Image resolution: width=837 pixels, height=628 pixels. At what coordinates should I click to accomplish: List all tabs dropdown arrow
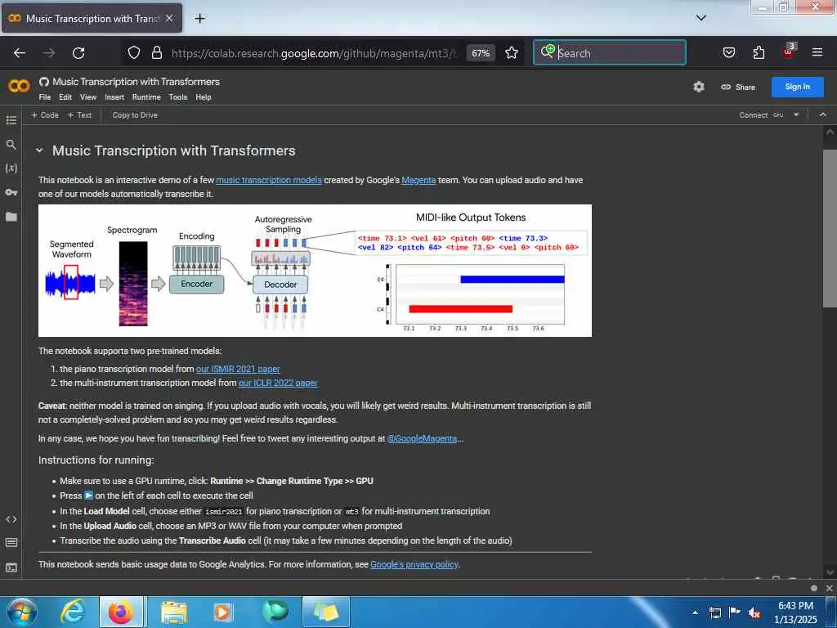[701, 18]
